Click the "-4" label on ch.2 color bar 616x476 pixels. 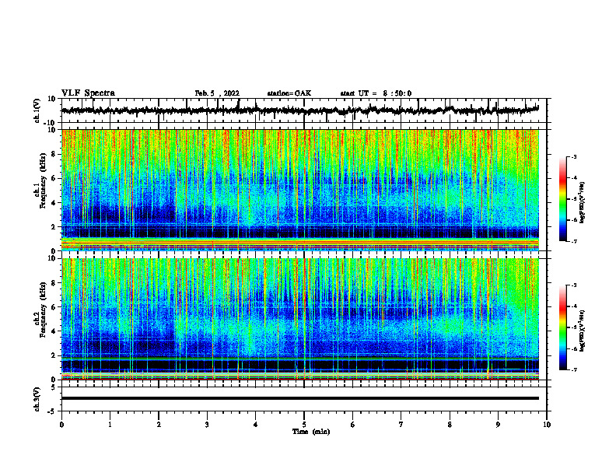coord(574,306)
